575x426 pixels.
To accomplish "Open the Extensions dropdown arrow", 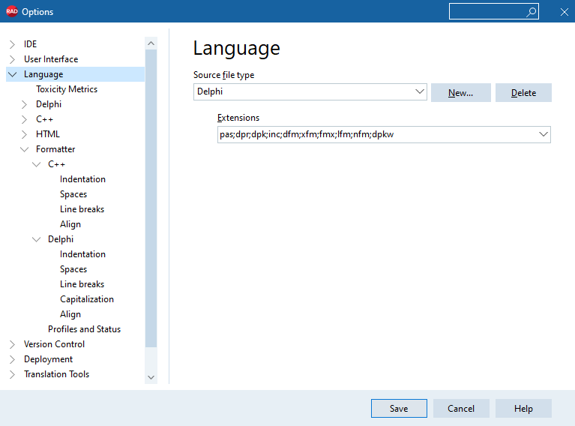I will tap(543, 134).
